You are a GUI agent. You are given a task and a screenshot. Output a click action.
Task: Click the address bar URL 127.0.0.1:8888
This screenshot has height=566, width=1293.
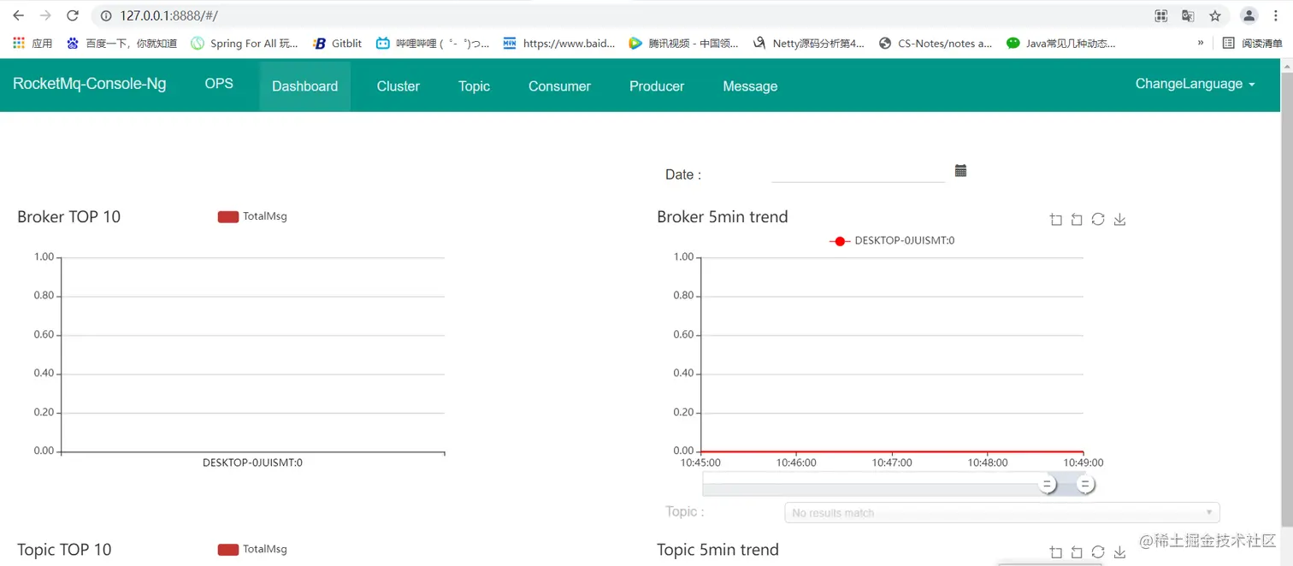(168, 15)
